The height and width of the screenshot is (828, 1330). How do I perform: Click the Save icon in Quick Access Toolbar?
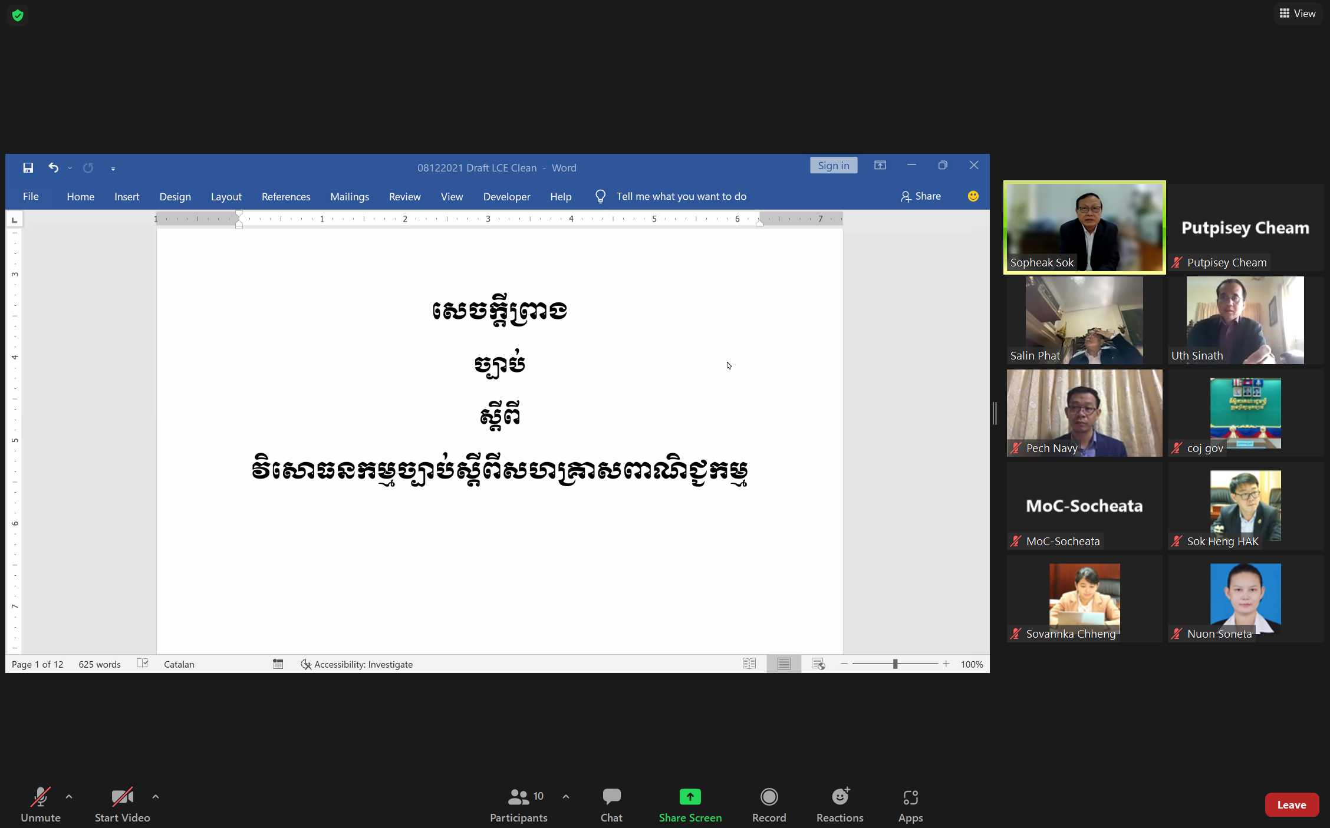(28, 167)
